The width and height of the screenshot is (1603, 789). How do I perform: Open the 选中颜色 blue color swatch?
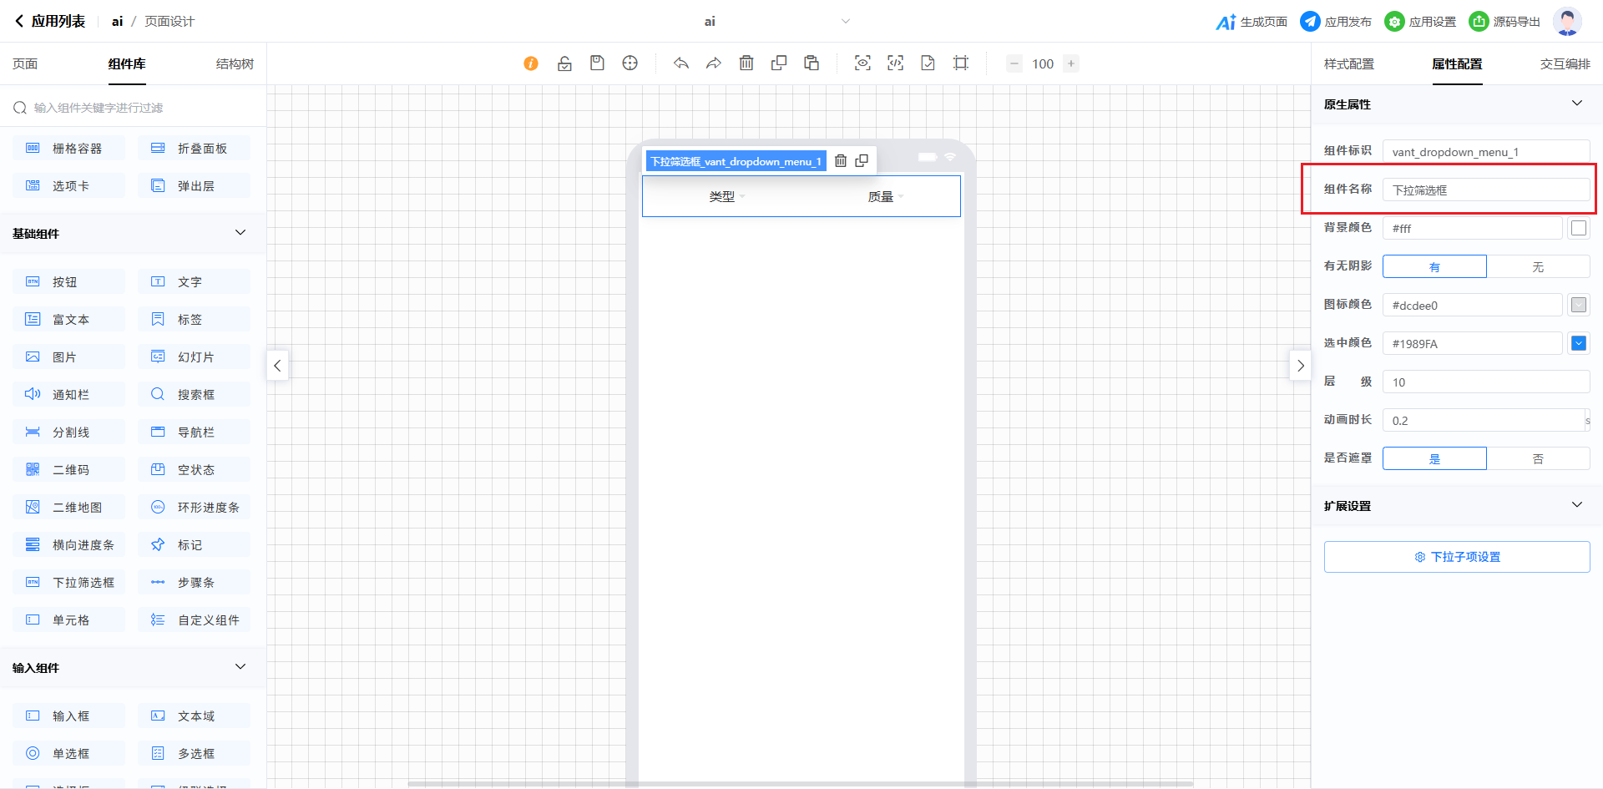pyautogui.click(x=1578, y=343)
